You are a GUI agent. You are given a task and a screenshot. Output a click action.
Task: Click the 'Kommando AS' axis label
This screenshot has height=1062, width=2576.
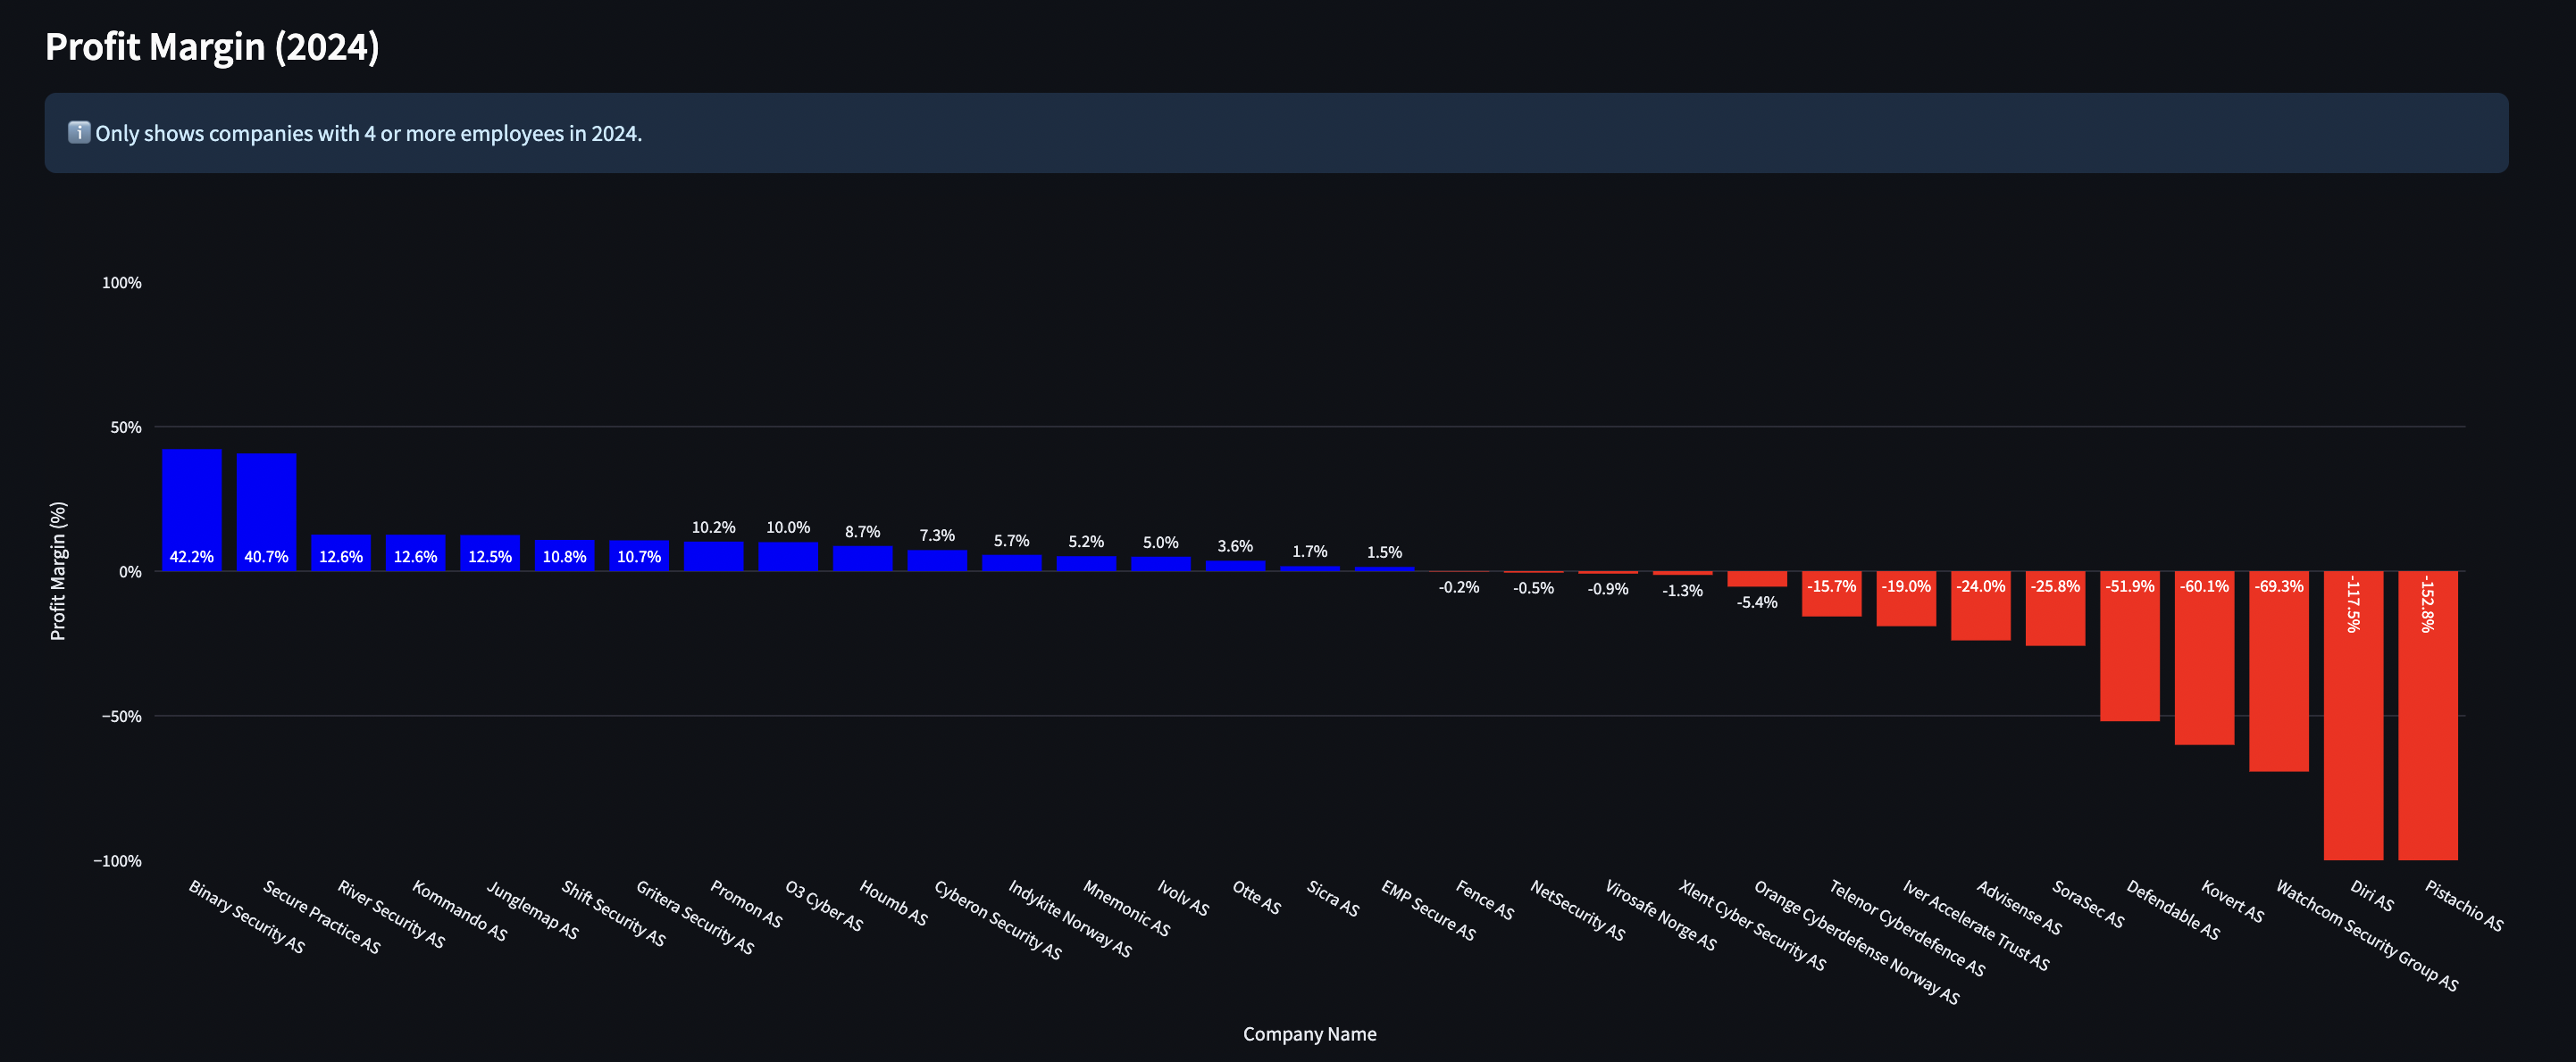pos(460,910)
